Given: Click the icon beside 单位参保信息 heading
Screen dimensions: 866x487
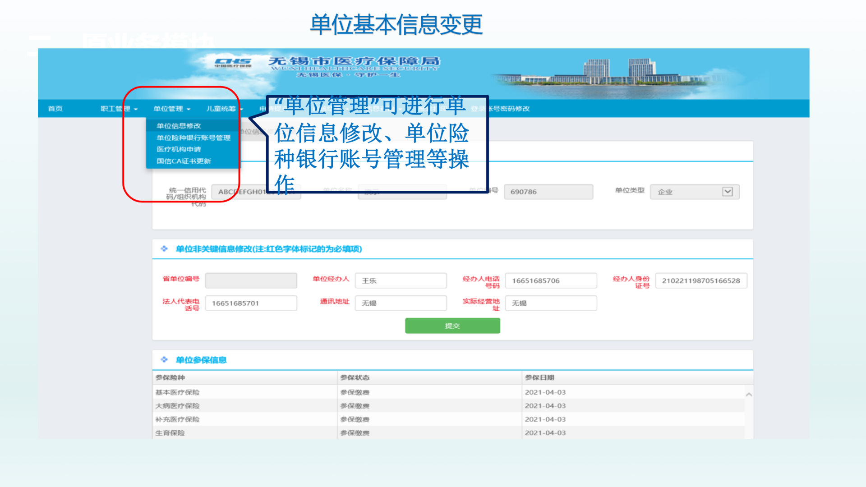Looking at the screenshot, I should pyautogui.click(x=164, y=360).
